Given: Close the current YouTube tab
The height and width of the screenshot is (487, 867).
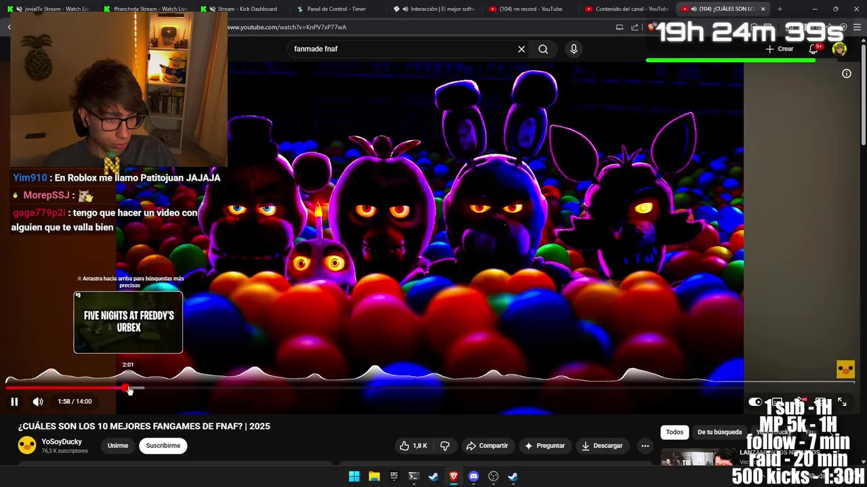Looking at the screenshot, I should [763, 9].
